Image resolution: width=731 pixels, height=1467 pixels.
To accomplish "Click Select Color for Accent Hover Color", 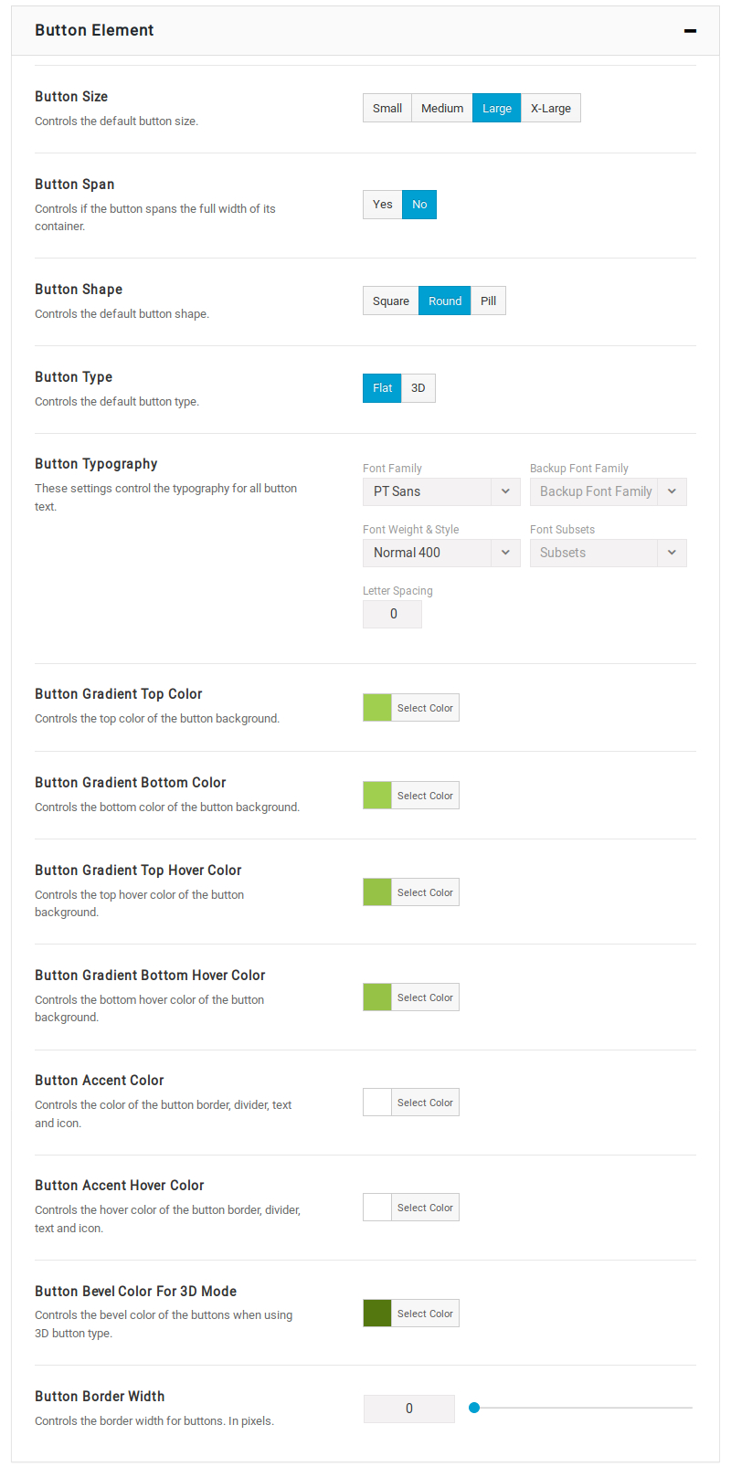I will tap(425, 1208).
